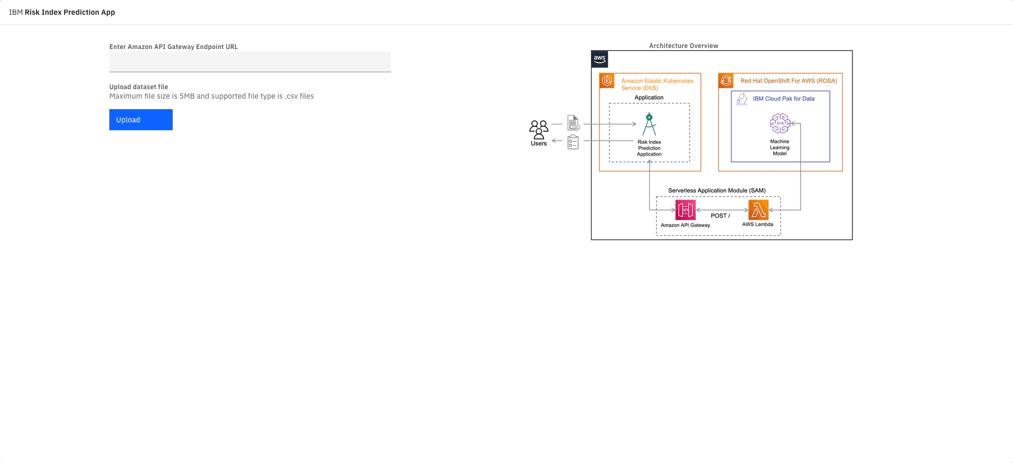Click the Application label above dashed box
This screenshot has height=463, width=1013.
pyautogui.click(x=649, y=98)
